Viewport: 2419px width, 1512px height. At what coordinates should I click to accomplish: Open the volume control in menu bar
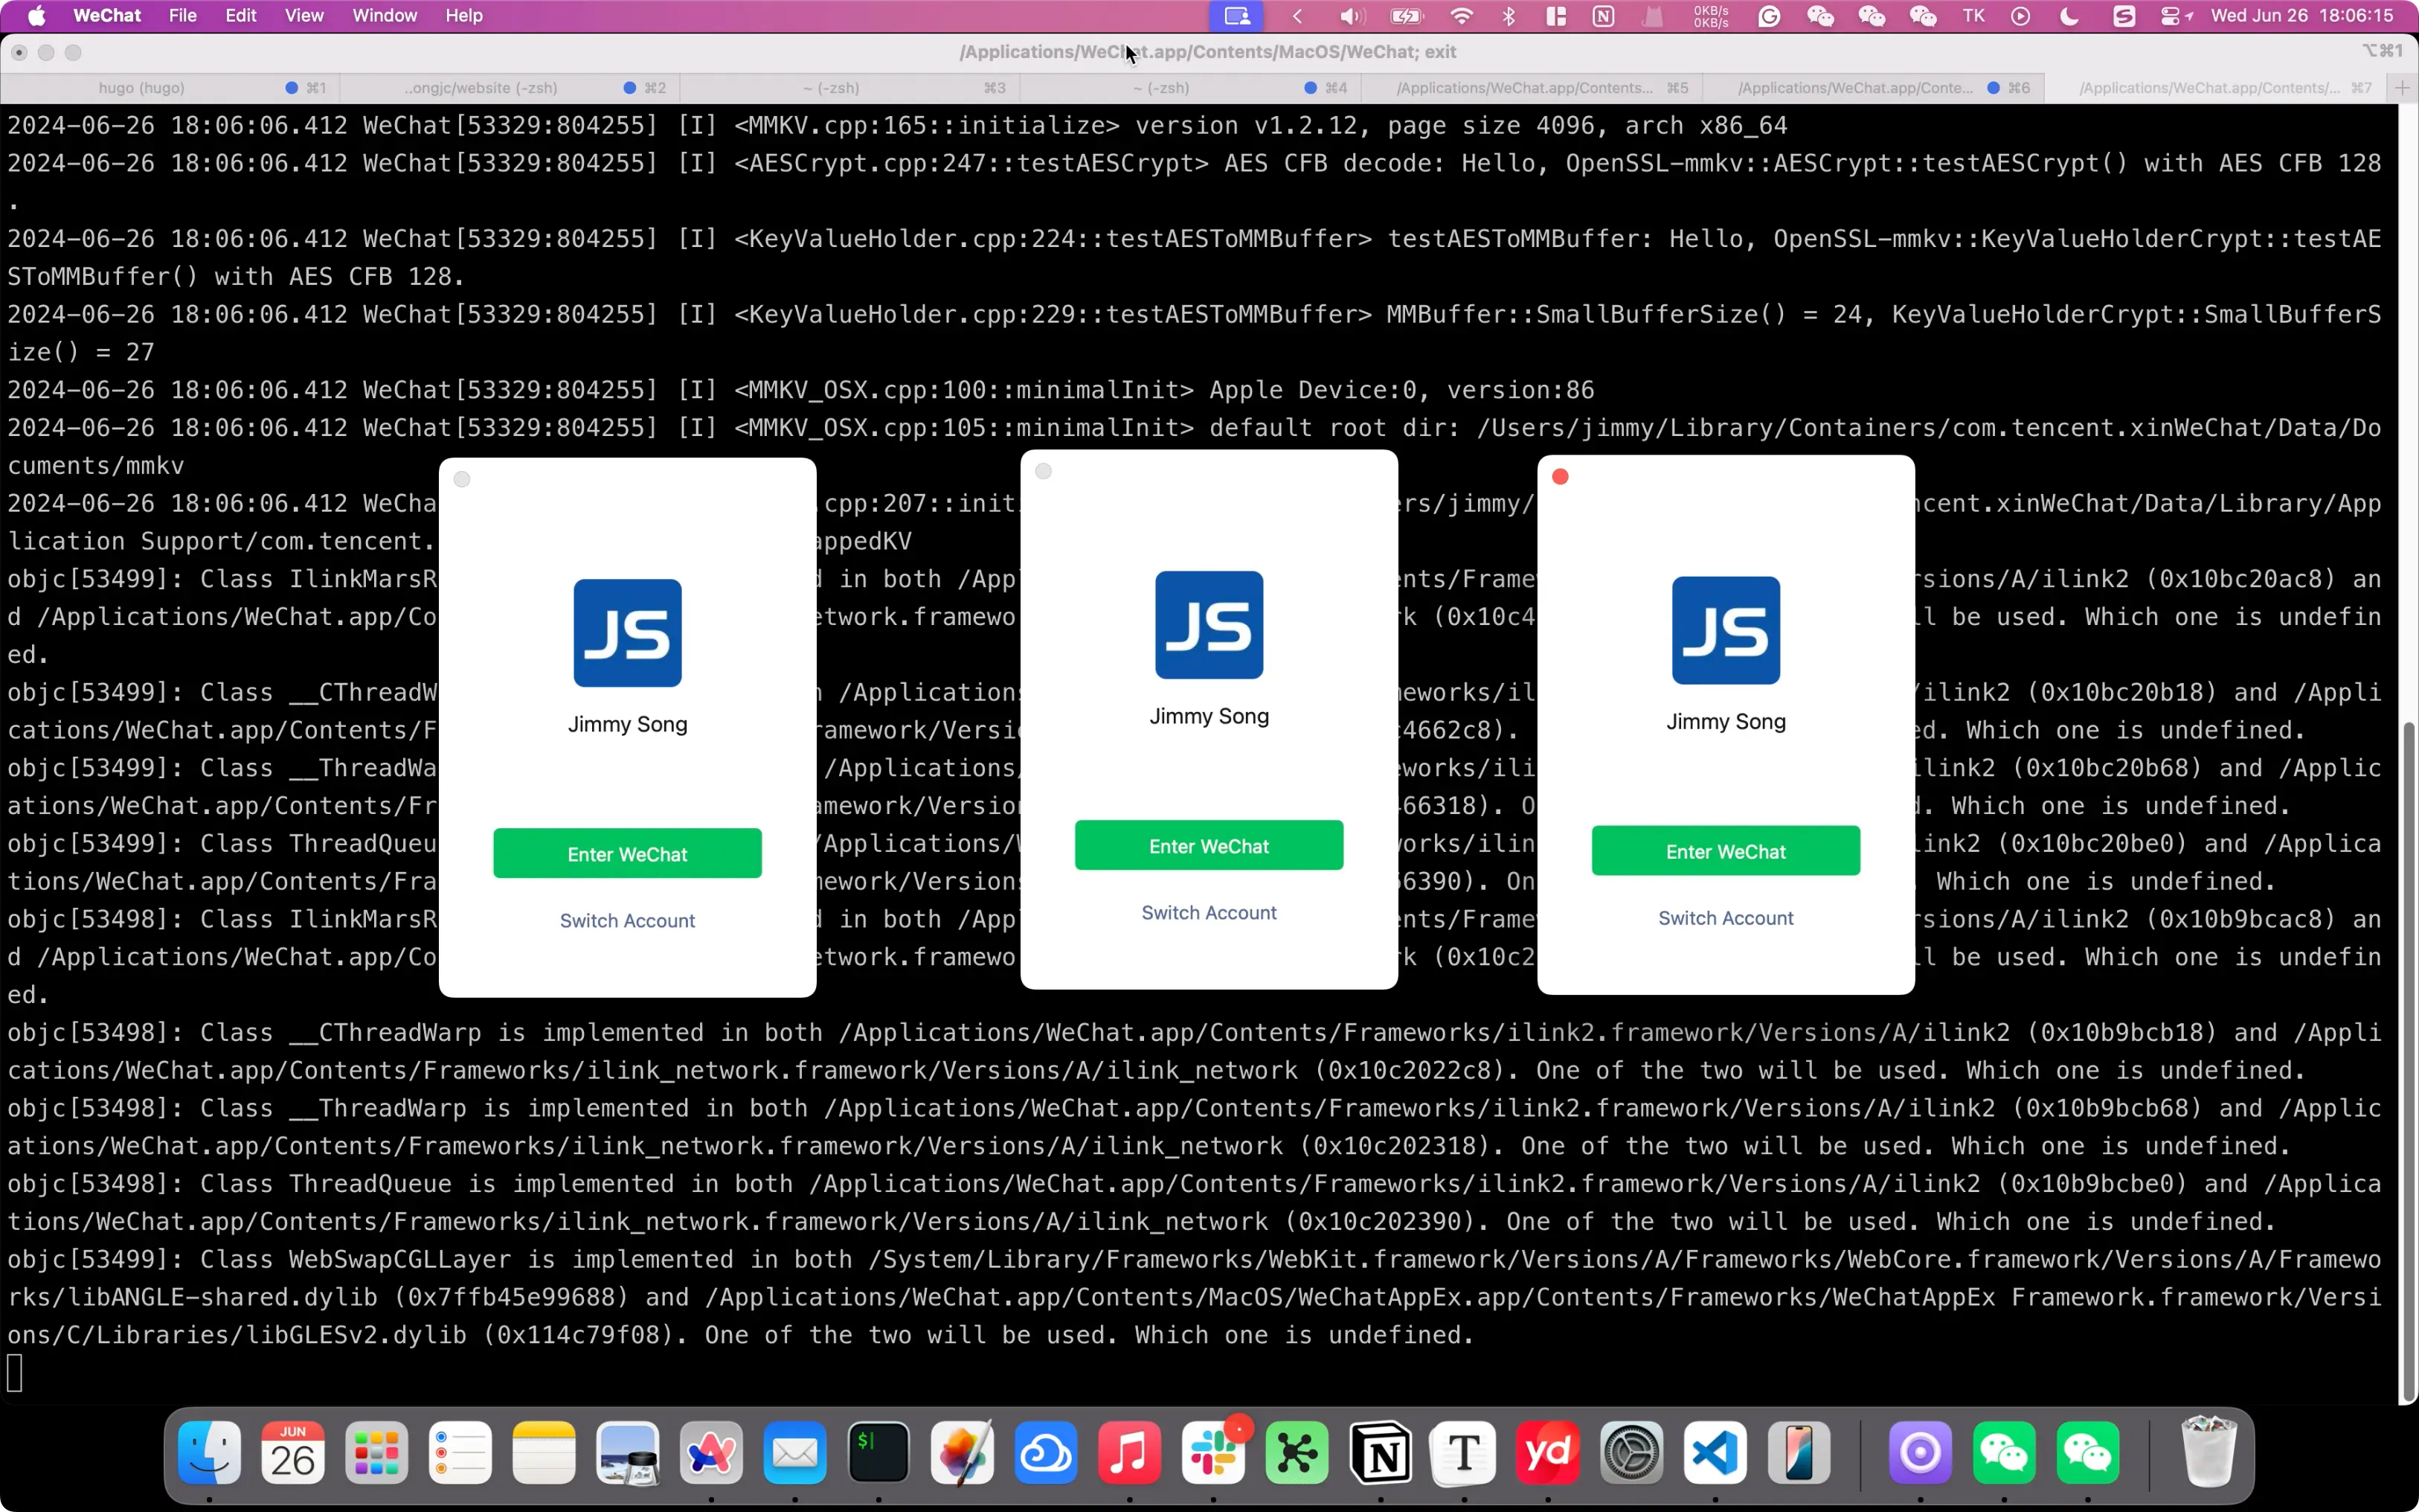[x=1352, y=16]
